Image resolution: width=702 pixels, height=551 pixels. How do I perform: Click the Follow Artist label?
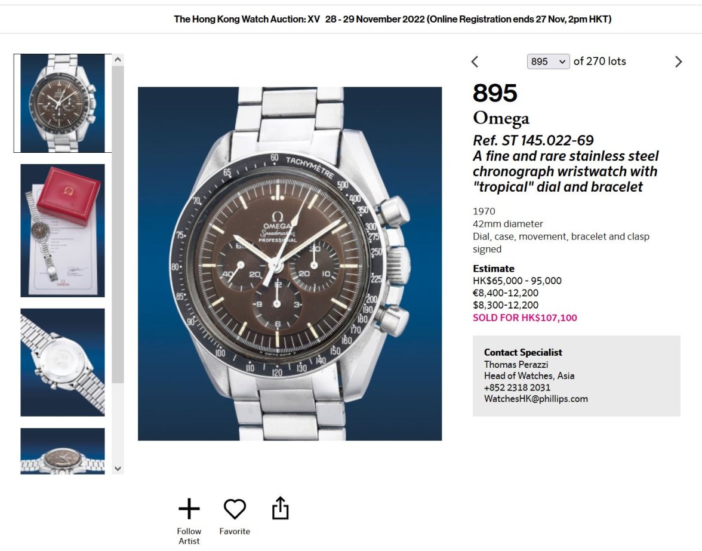point(189,536)
